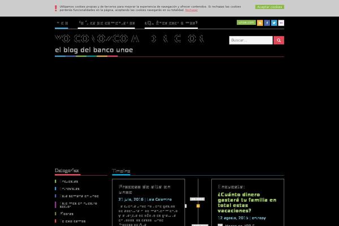Open the Twitter icon link

274,23
